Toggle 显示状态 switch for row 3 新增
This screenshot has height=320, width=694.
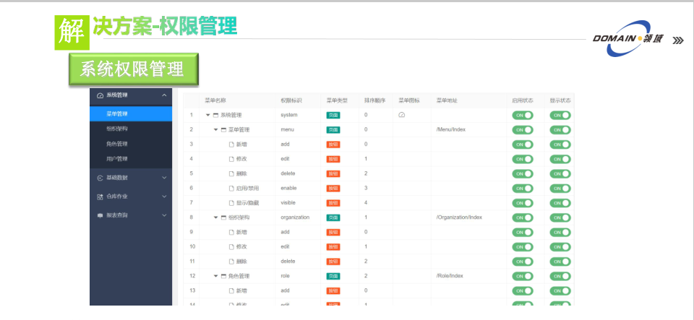pos(560,144)
